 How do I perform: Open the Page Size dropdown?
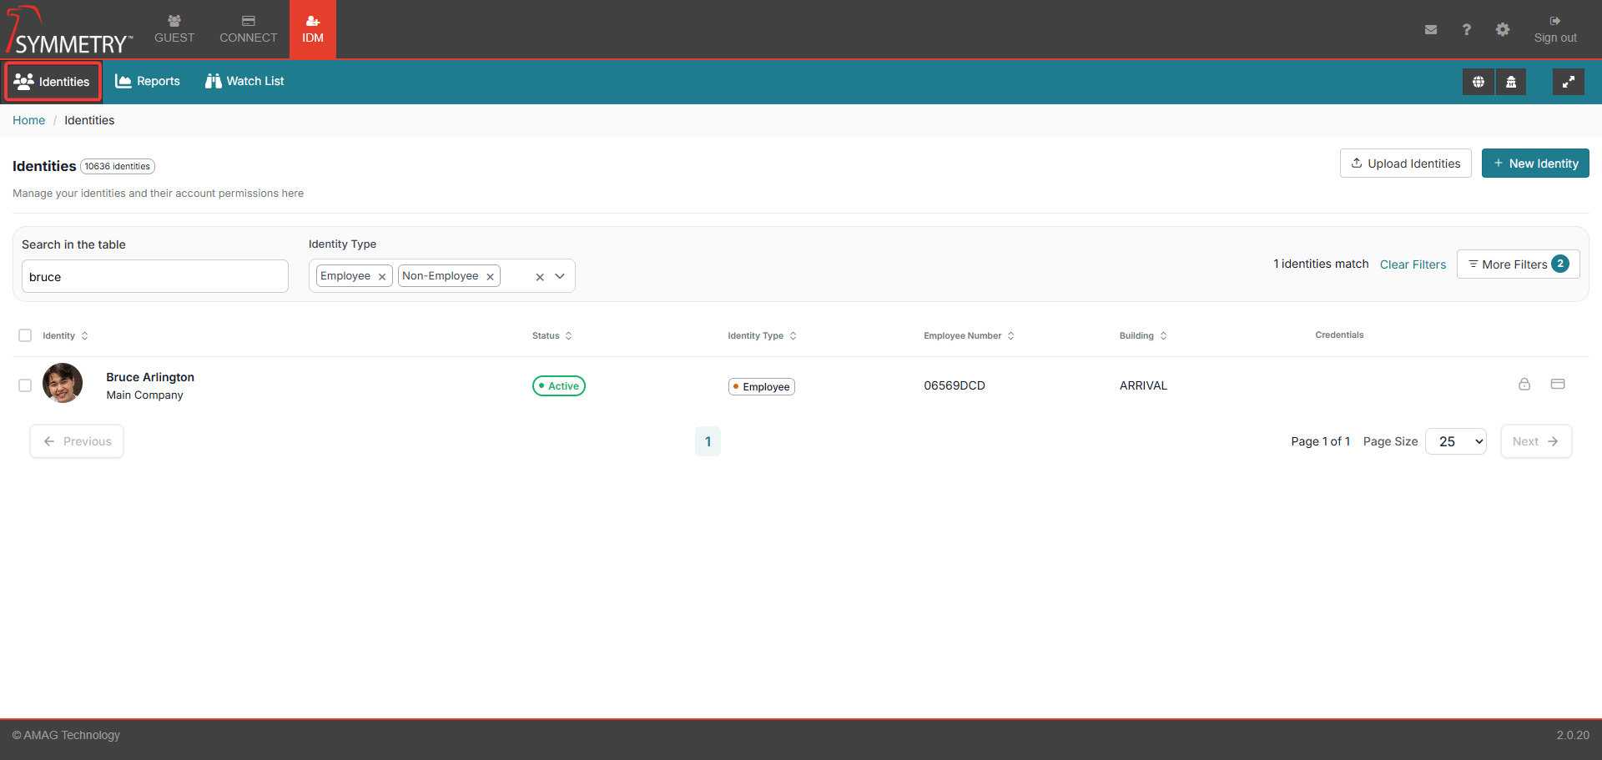pyautogui.click(x=1455, y=441)
